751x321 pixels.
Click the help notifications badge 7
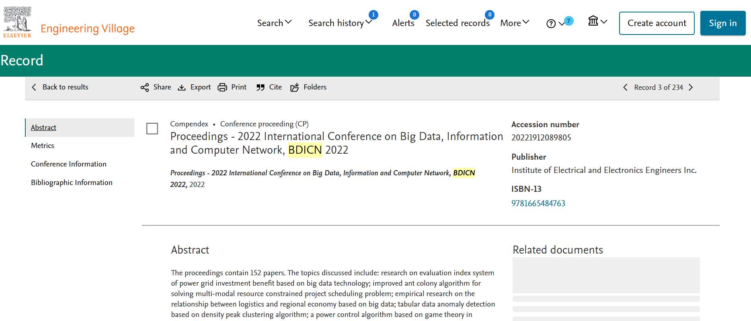click(568, 21)
